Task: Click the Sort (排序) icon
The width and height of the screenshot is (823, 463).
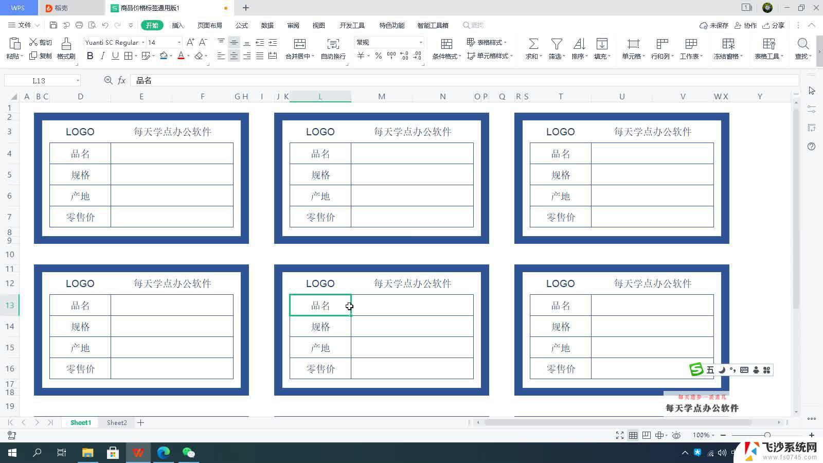Action: tap(579, 44)
